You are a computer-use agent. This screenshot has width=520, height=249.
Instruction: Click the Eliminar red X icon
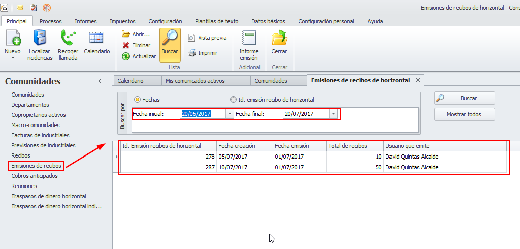pyautogui.click(x=126, y=45)
